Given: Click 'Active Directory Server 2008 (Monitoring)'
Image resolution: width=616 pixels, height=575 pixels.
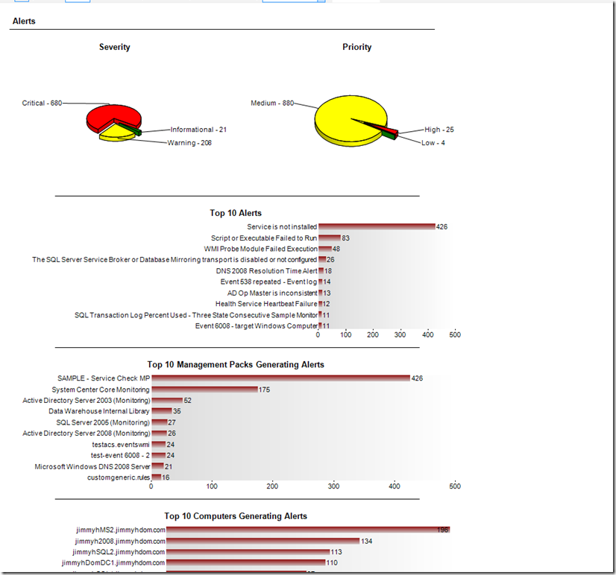Looking at the screenshot, I should [87, 433].
